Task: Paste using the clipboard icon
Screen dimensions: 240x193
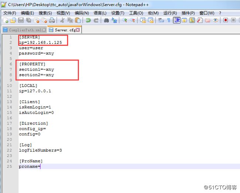Action: click(78, 20)
